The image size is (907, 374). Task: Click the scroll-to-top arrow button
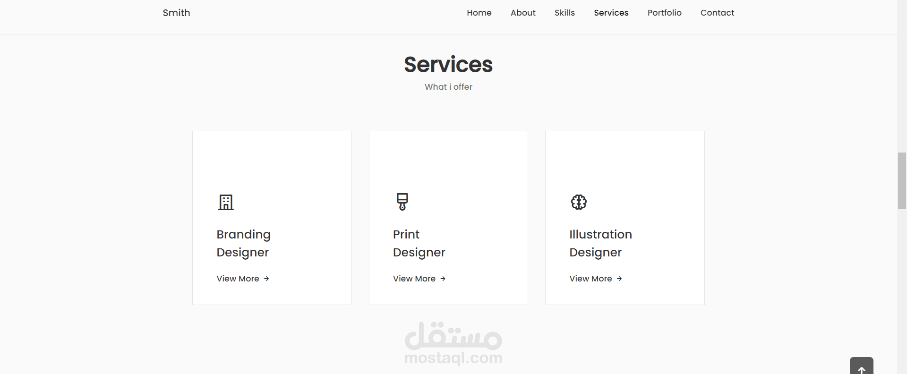pyautogui.click(x=861, y=366)
